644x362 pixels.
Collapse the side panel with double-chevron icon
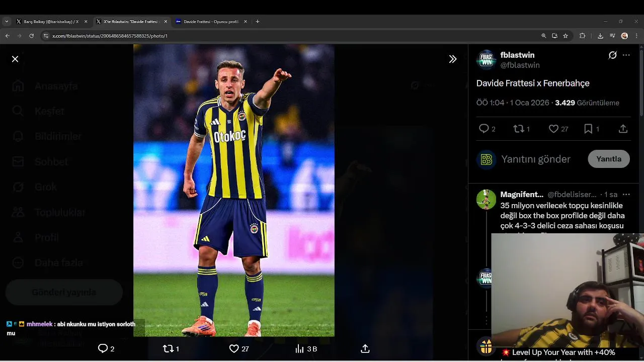point(453,59)
